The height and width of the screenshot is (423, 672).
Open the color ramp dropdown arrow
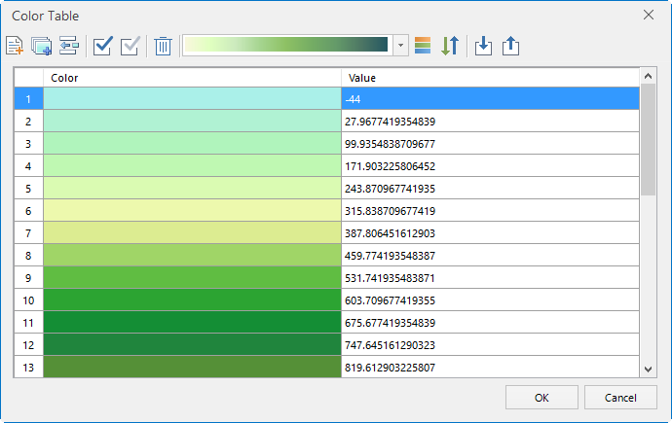pos(402,46)
